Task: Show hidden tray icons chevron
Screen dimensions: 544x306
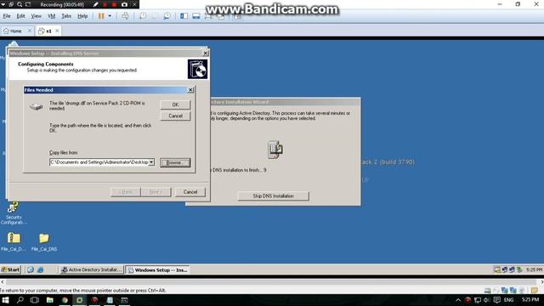Action: point(458,300)
